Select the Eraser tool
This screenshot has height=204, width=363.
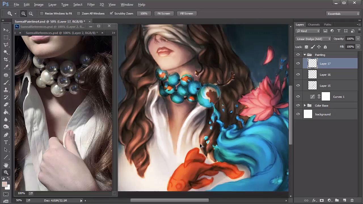coord(6,105)
